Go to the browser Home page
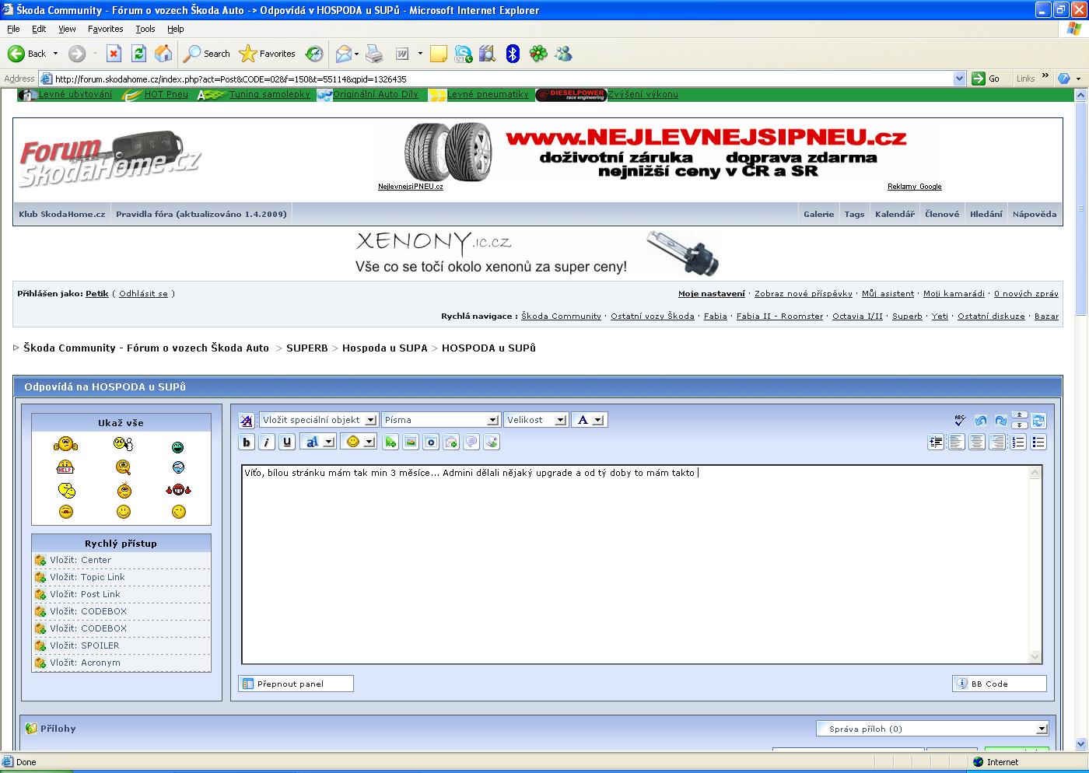The width and height of the screenshot is (1089, 773). click(x=163, y=54)
